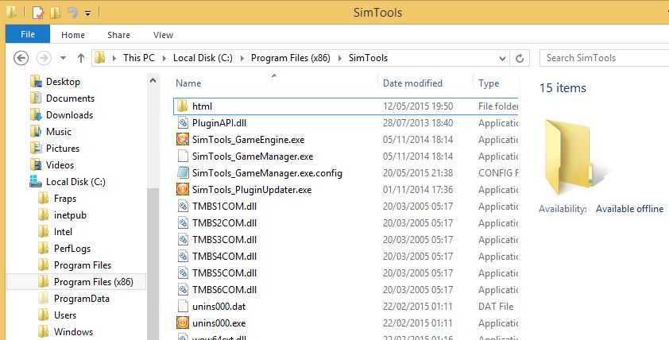Select TMBS2COM.dll file icon
This screenshot has height=340, width=669.
(x=183, y=222)
